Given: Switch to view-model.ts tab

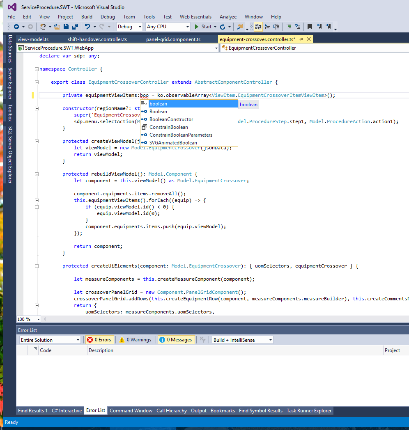Looking at the screenshot, I should [33, 39].
